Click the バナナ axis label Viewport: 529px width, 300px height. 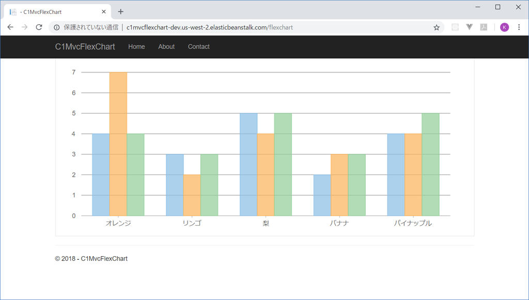coord(339,223)
